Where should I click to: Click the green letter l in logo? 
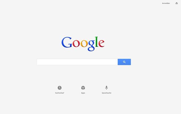click(x=96, y=42)
